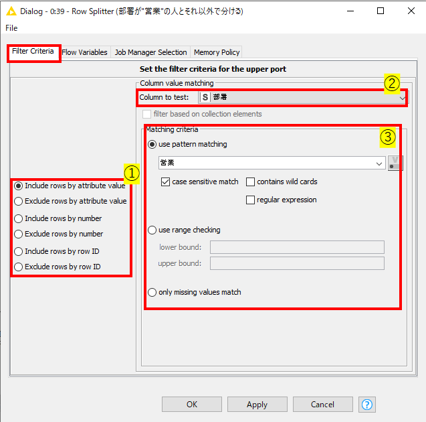Toggle filter based on collection elements checkbox

coord(146,114)
